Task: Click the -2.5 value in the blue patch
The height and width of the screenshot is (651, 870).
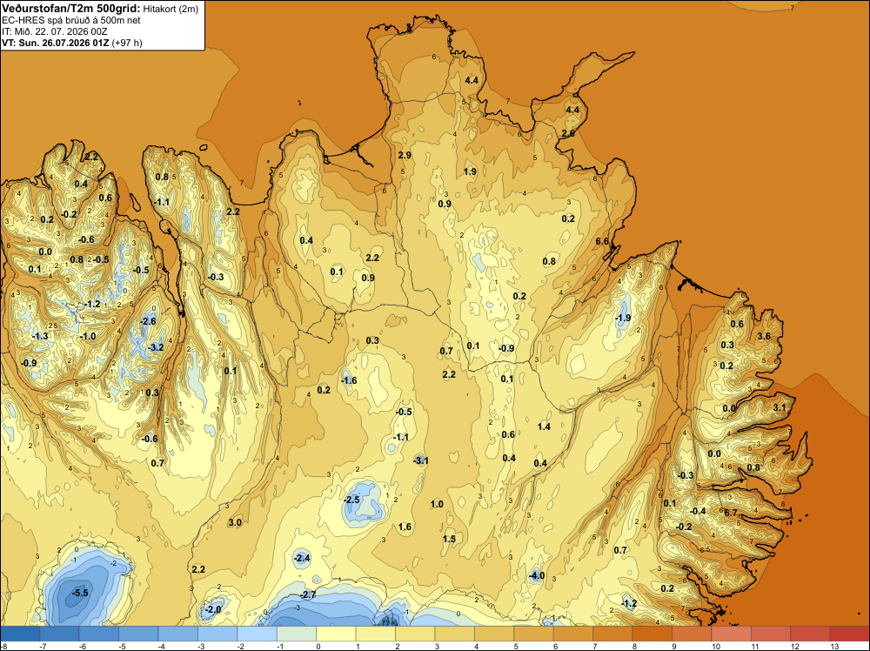Action: click(351, 500)
